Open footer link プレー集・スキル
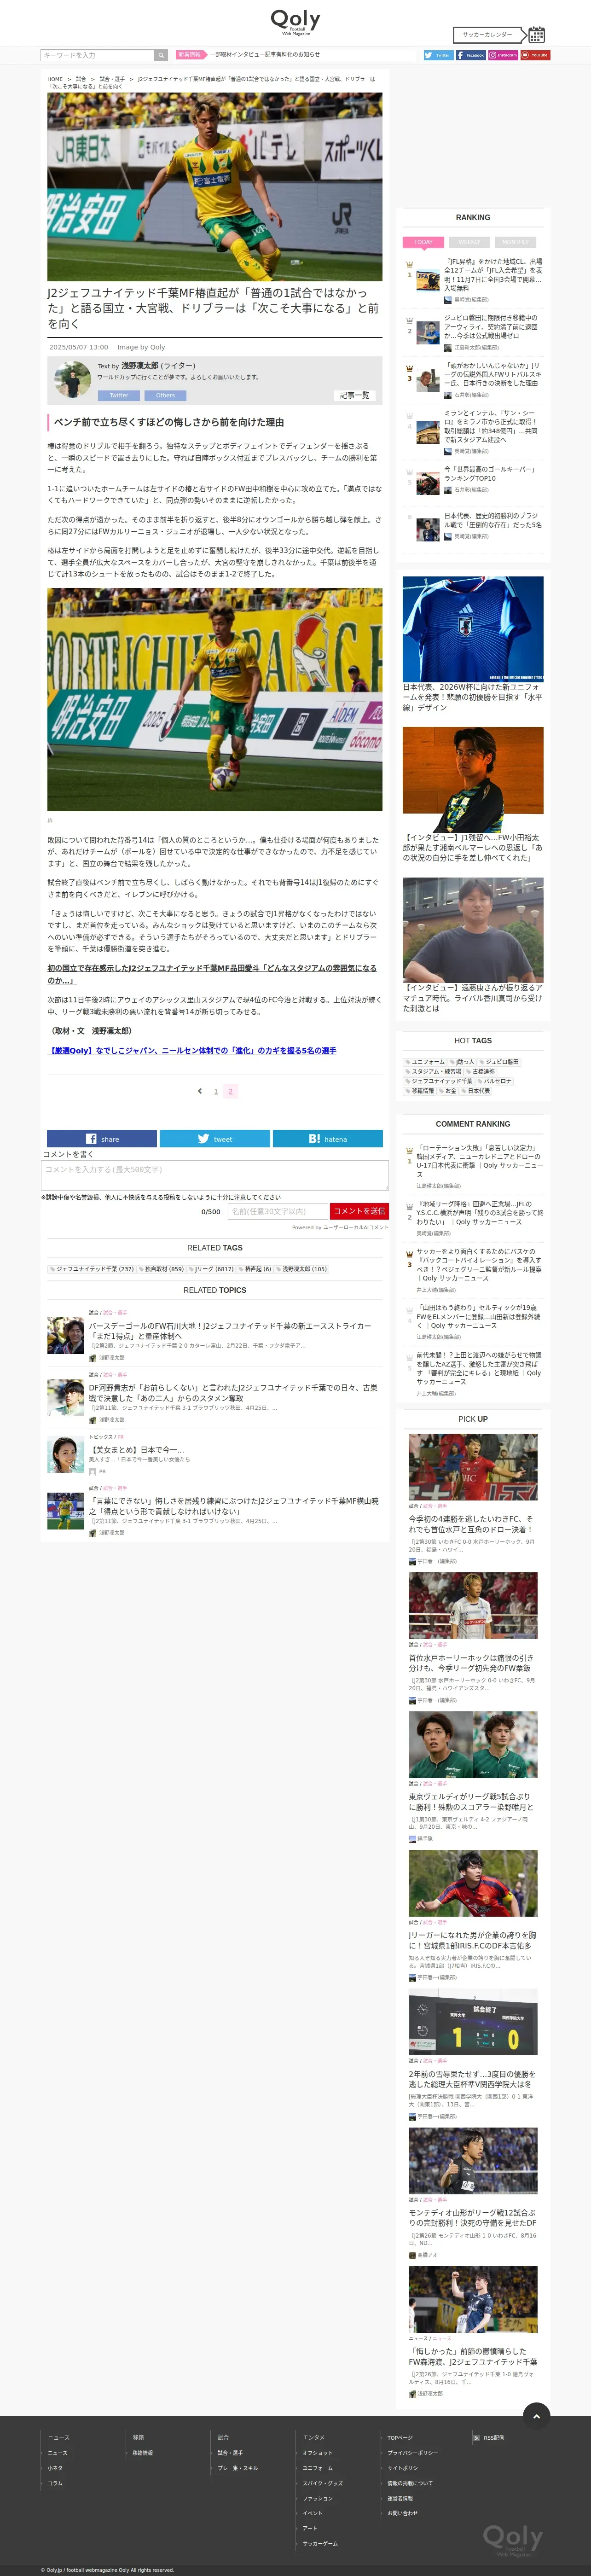Viewport: 591px width, 2576px height. point(238,2468)
